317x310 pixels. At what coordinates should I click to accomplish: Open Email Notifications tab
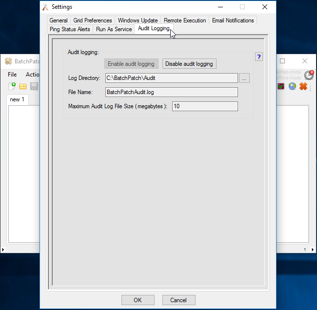coord(233,20)
